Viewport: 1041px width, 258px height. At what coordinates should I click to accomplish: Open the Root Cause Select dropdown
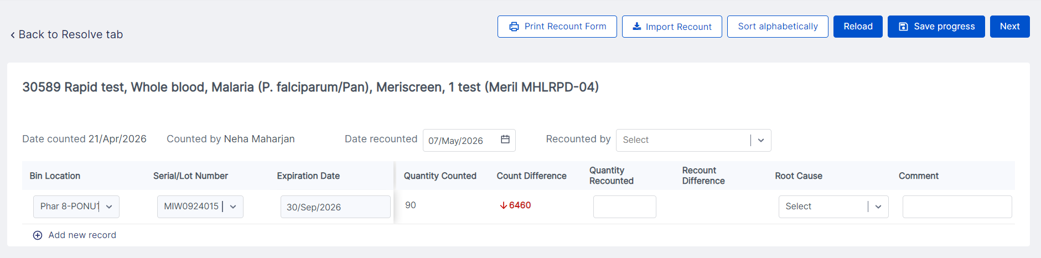833,207
